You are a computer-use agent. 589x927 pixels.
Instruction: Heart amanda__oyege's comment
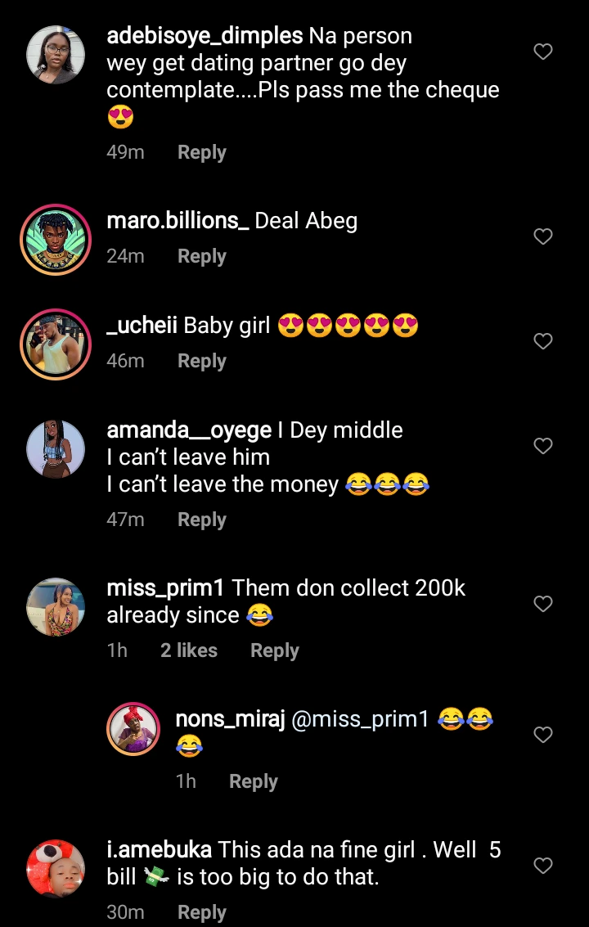click(x=543, y=446)
